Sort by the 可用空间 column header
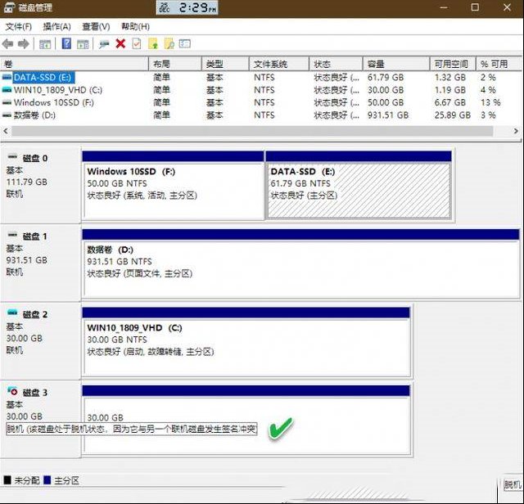The width and height of the screenshot is (524, 504). [453, 64]
